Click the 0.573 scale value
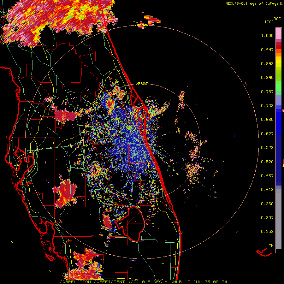The height and width of the screenshot is (284, 284). click(x=267, y=148)
